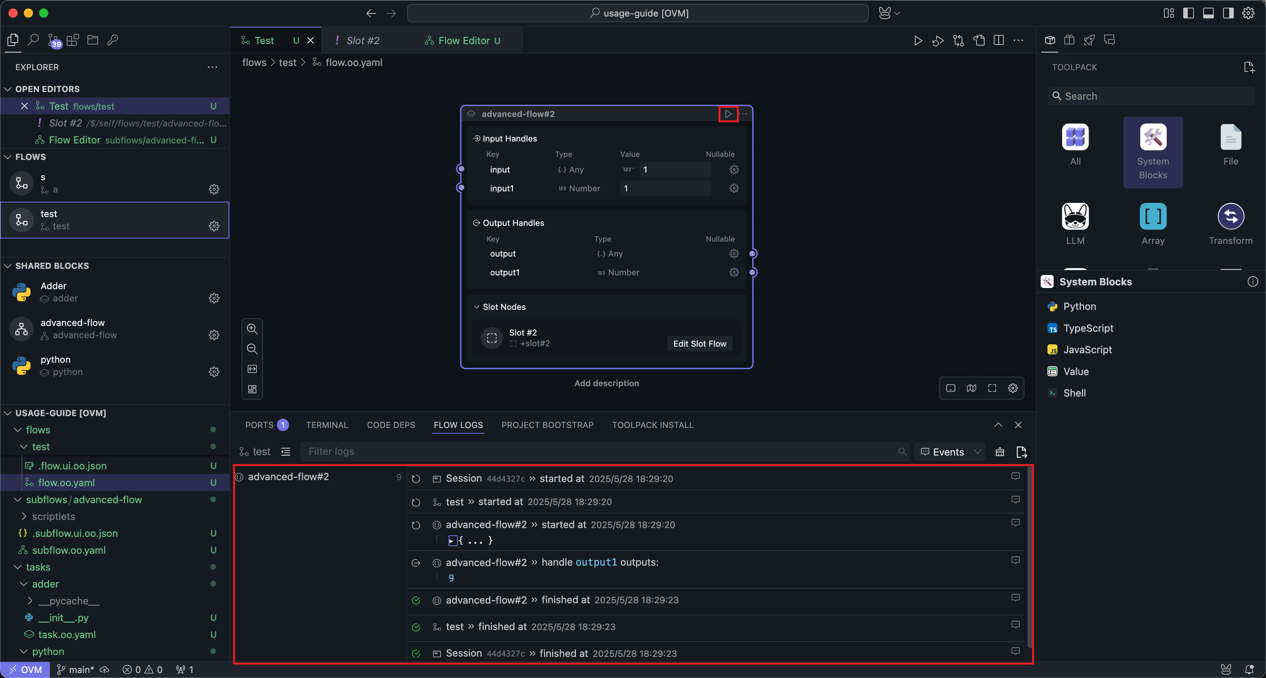Switch to the Flow Editor tab
Image resolution: width=1266 pixels, height=678 pixels.
click(464, 40)
